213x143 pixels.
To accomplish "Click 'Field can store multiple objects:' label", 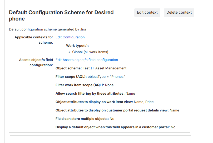I will point(82,119).
